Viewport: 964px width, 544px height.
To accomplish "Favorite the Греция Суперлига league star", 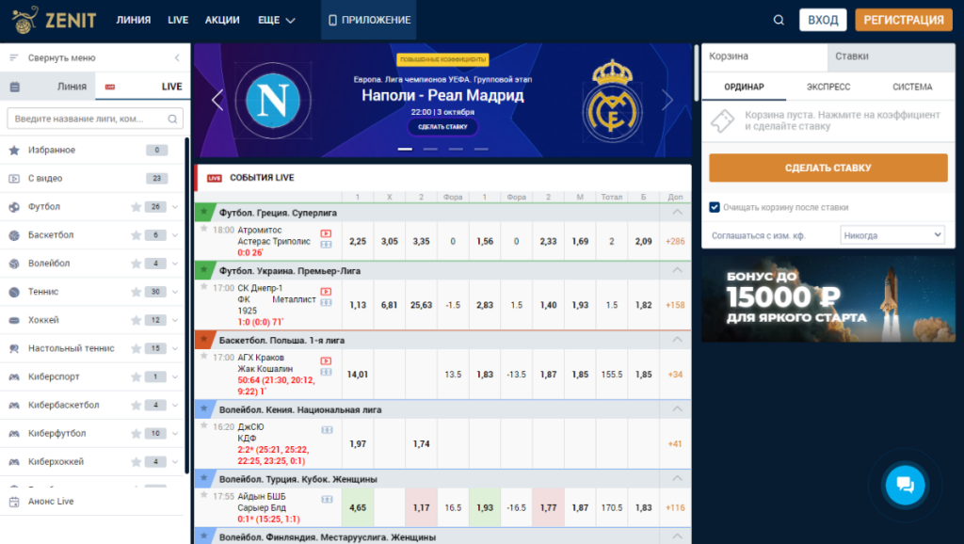I will tap(203, 211).
